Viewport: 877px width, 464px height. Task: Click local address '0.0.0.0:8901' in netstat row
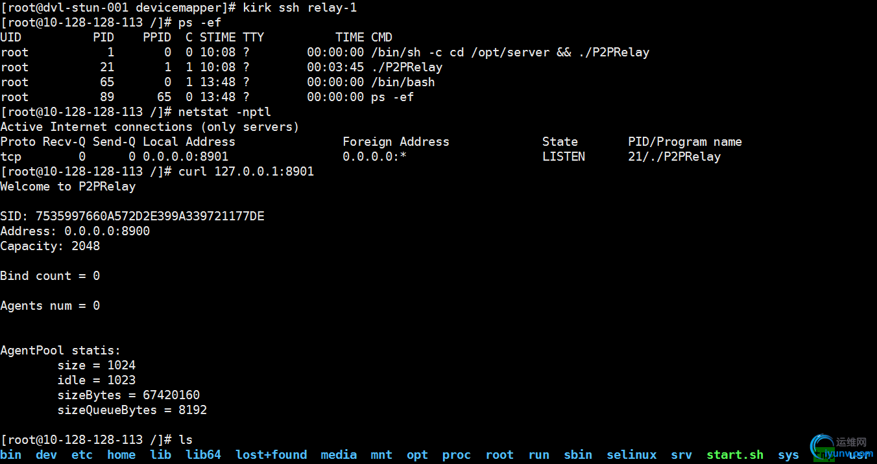[186, 157]
